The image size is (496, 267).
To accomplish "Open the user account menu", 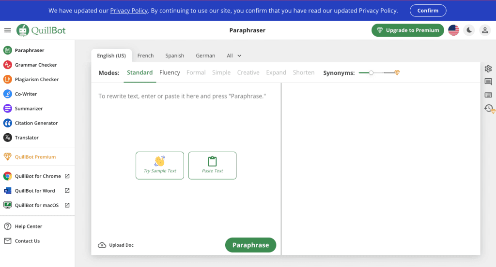I will pos(484,30).
